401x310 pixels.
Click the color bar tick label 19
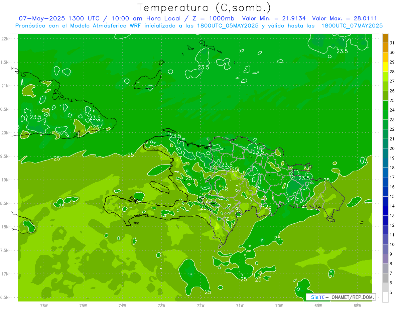pyautogui.click(x=392, y=158)
